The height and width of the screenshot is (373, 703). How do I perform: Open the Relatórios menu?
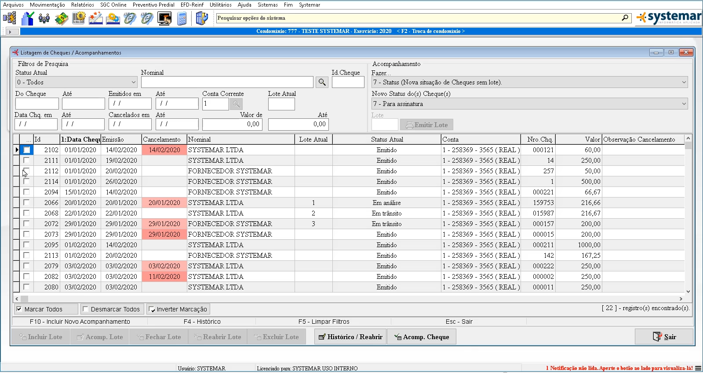coord(82,5)
